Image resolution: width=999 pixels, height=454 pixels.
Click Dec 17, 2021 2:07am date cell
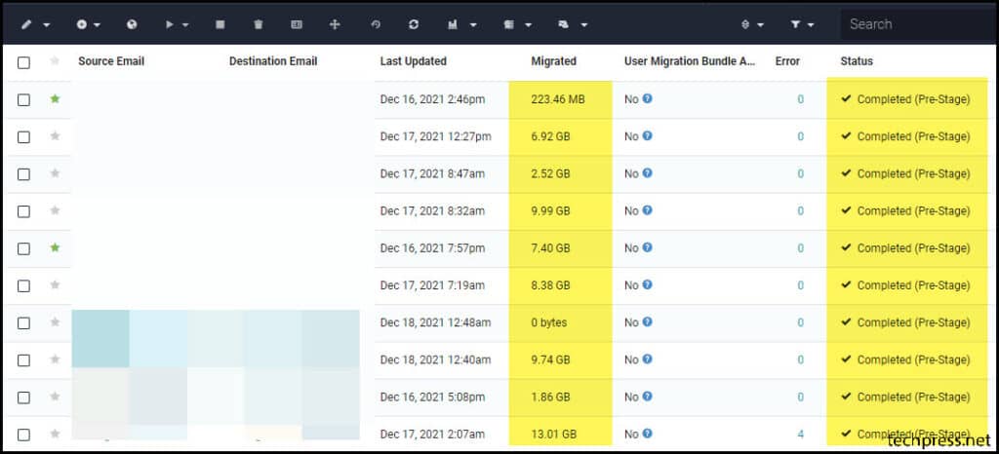432,435
